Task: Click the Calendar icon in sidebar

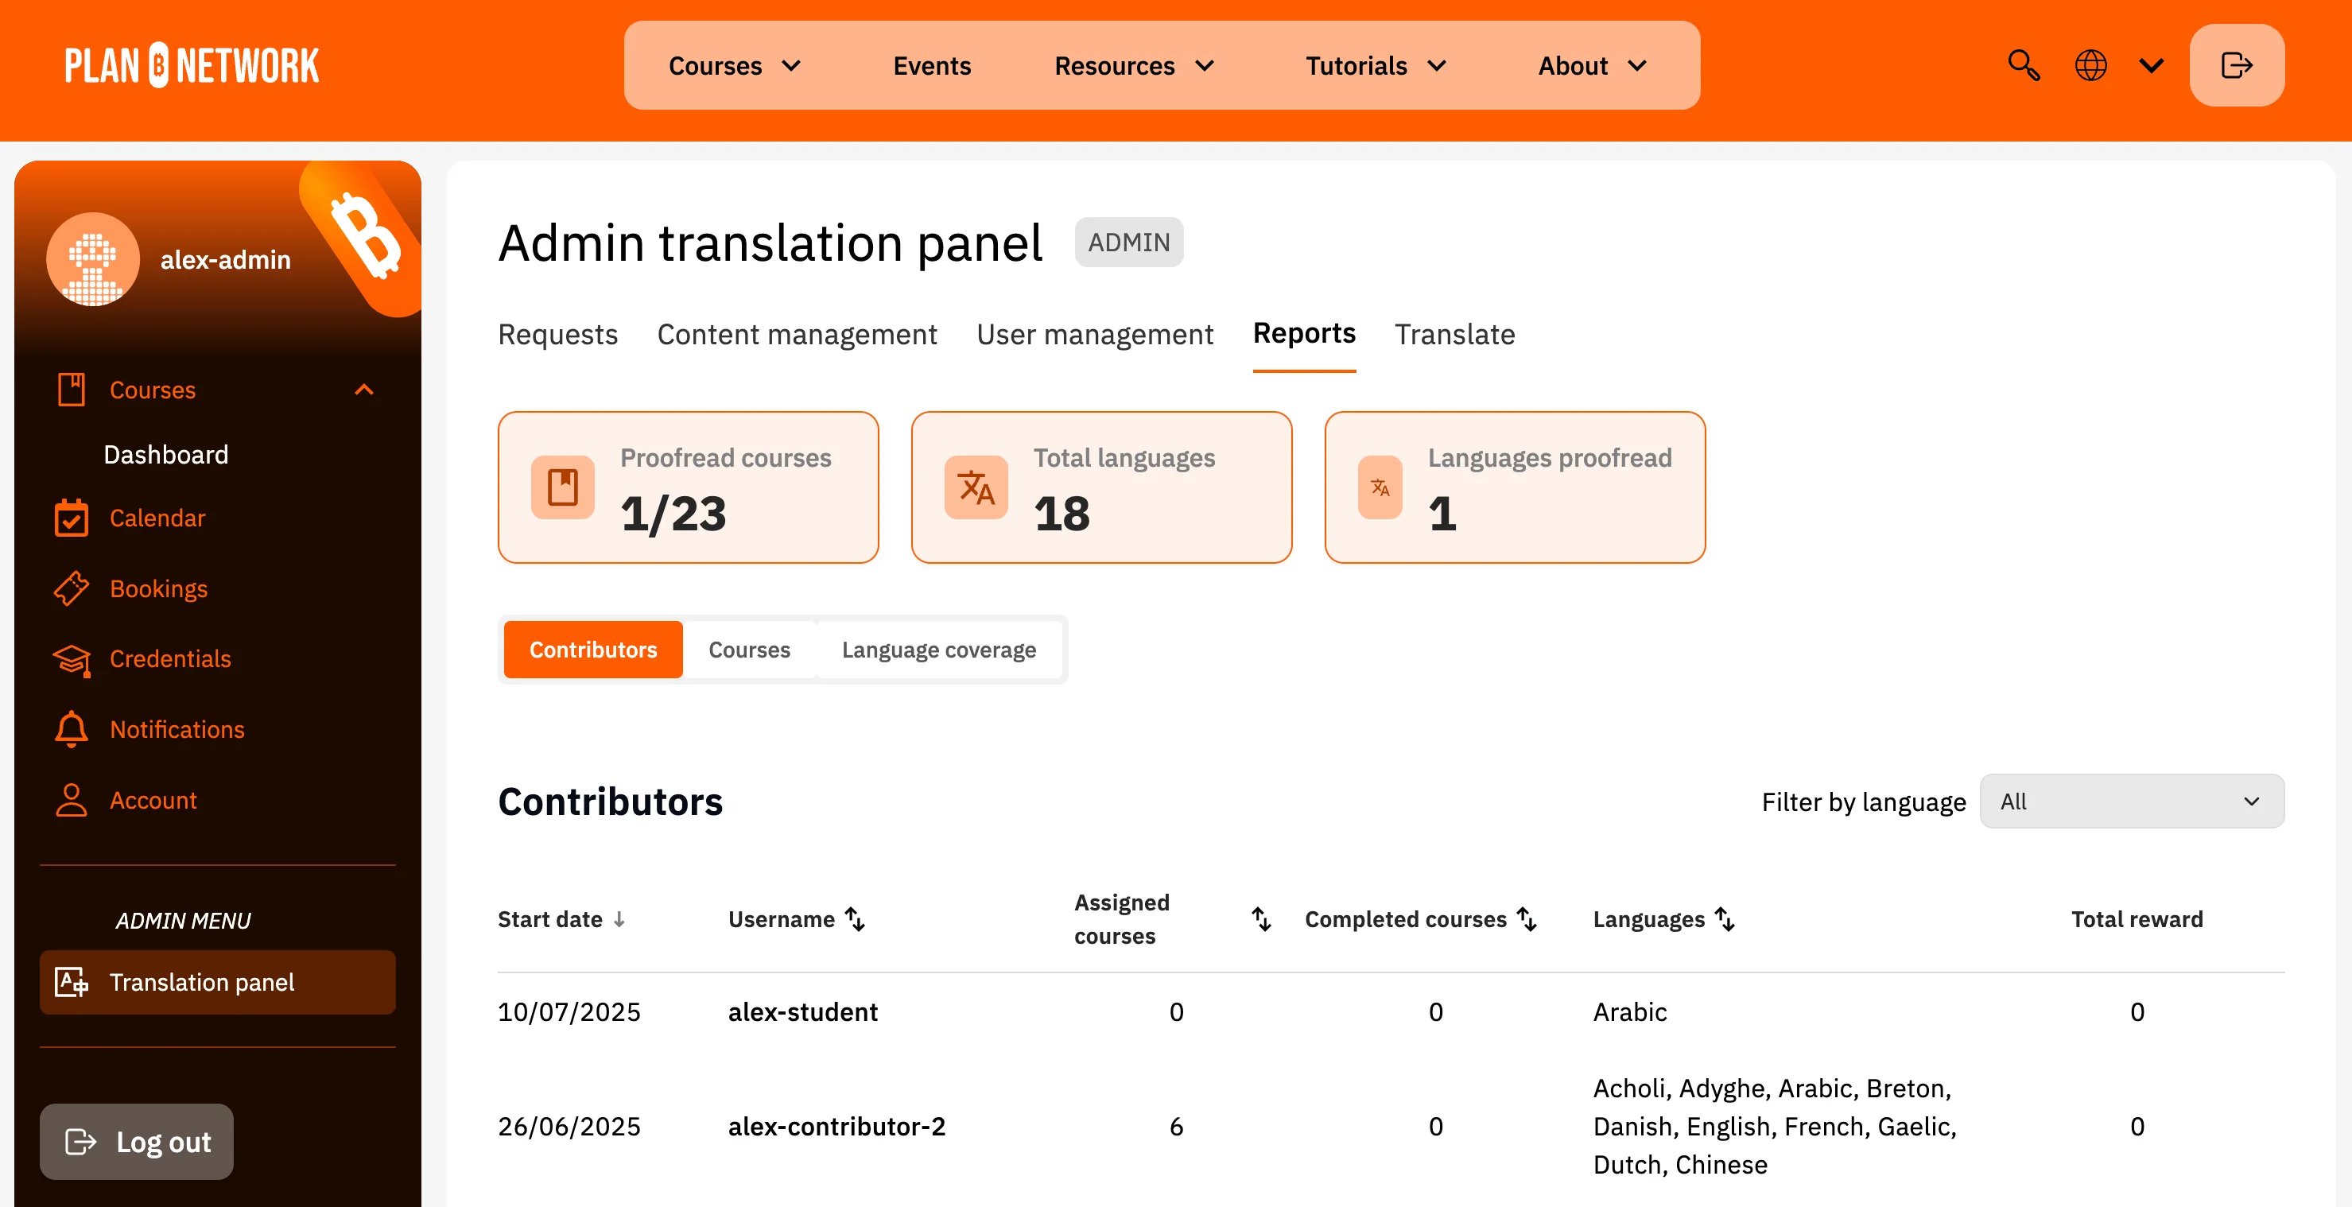Action: click(x=72, y=518)
